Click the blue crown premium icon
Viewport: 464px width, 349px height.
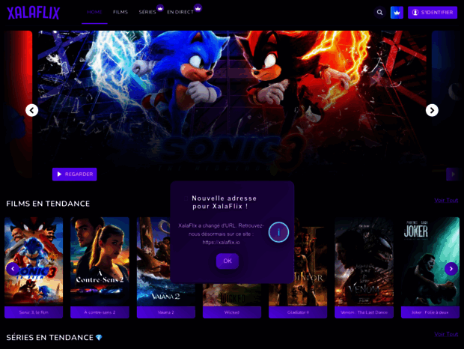coord(397,13)
